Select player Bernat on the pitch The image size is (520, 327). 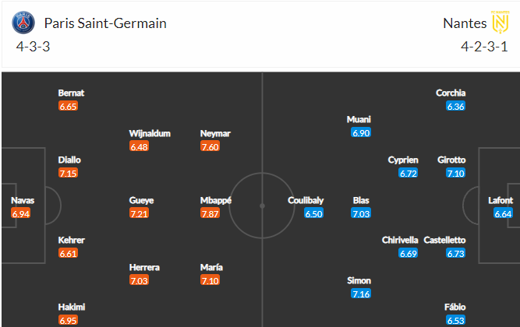point(71,93)
